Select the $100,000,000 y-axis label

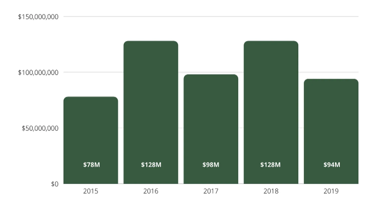(39, 73)
